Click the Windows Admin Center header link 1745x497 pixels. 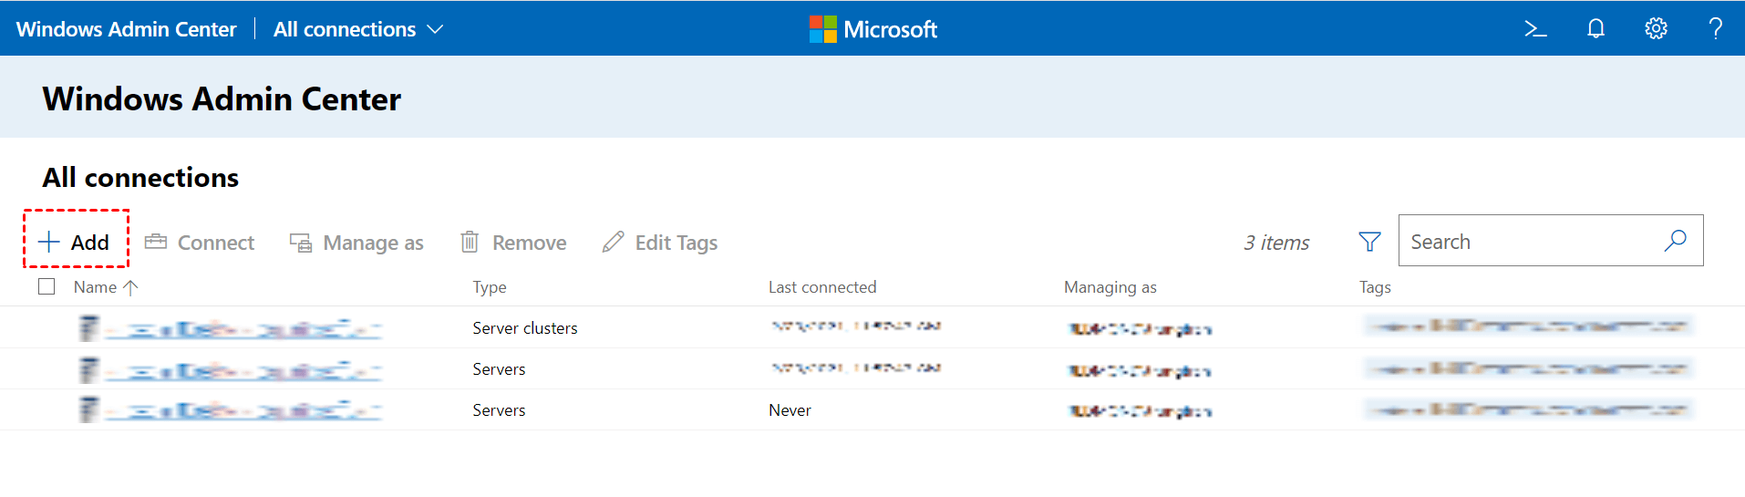pyautogui.click(x=126, y=29)
